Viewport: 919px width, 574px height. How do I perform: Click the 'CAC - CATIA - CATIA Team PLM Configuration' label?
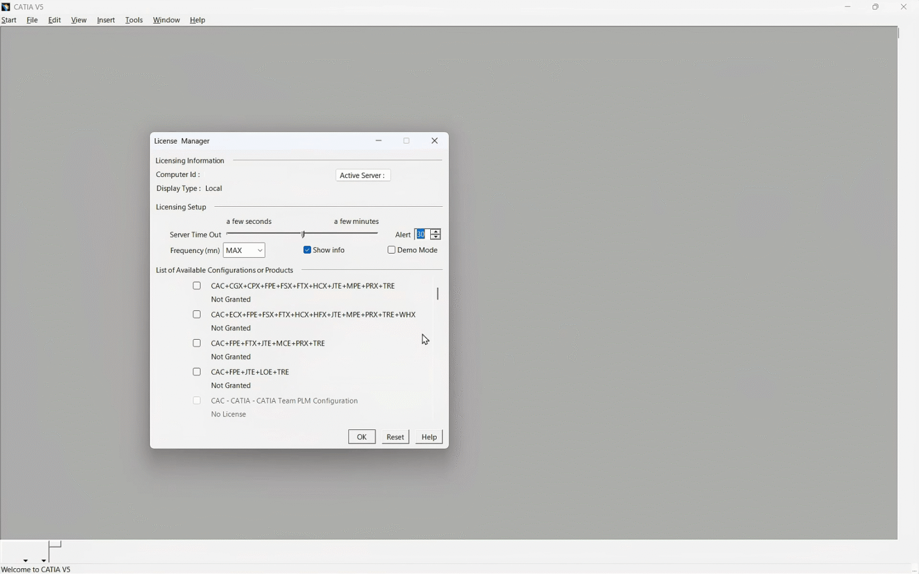pos(284,401)
